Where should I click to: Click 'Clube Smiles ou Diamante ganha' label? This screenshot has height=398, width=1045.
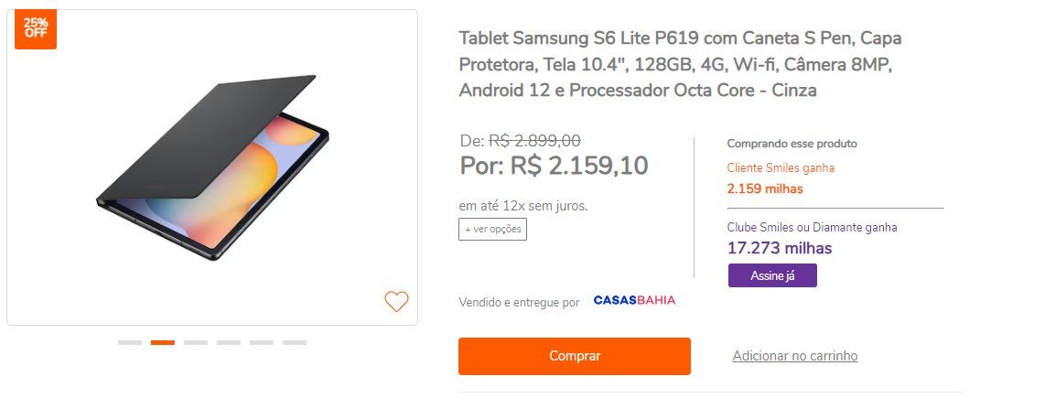point(812,227)
